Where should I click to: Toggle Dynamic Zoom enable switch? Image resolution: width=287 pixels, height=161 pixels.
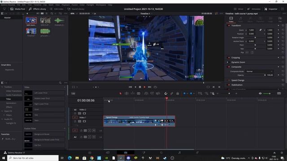(x=228, y=62)
